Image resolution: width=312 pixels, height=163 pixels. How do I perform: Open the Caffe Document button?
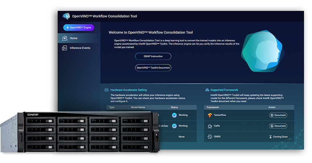(x=278, y=126)
